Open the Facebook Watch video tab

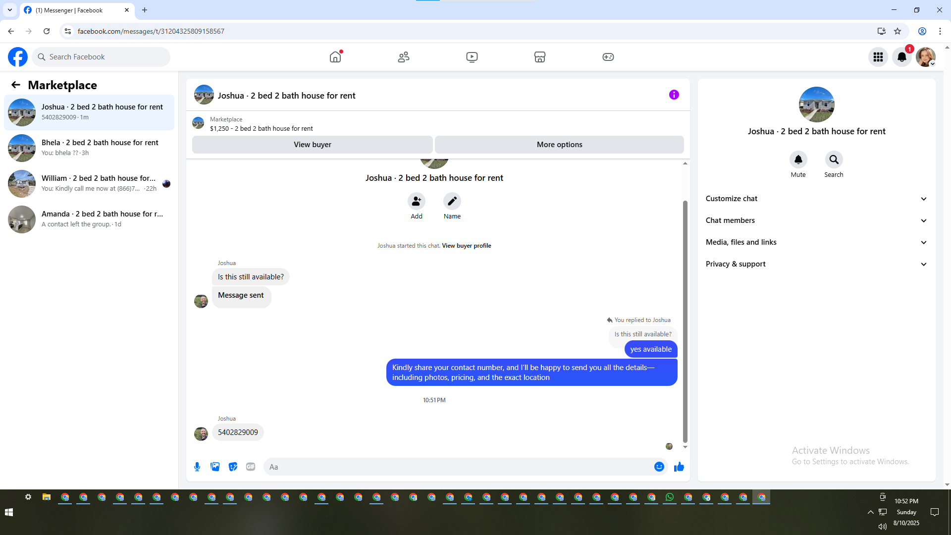pos(472,57)
